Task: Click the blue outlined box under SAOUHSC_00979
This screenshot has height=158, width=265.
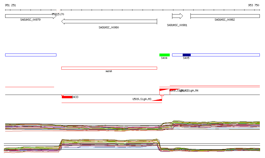Action: click(31, 55)
